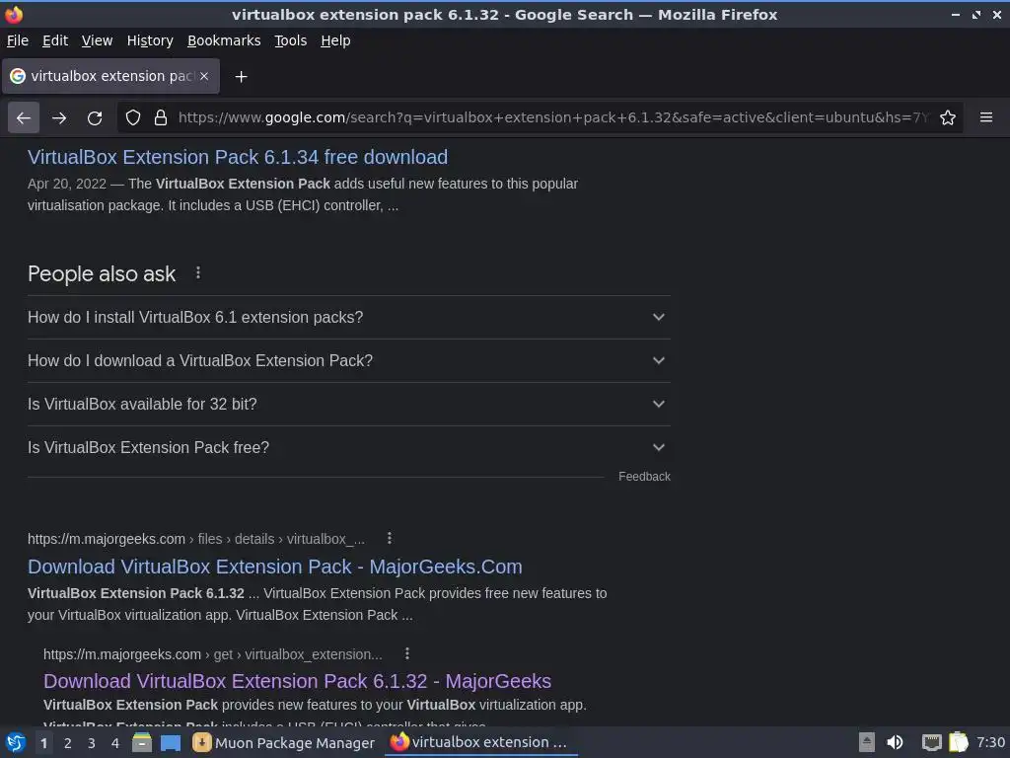Switch to virtual desktop 2
The width and height of the screenshot is (1010, 758).
(x=68, y=743)
